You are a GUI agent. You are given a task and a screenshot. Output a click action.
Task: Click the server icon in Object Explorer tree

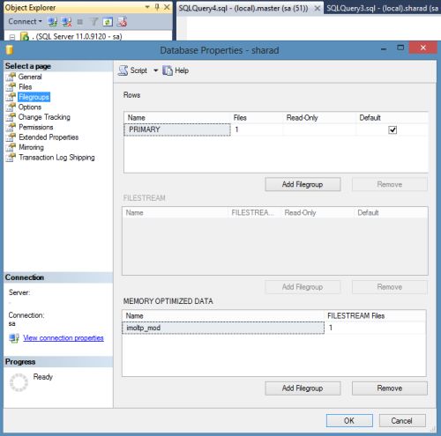[x=25, y=37]
